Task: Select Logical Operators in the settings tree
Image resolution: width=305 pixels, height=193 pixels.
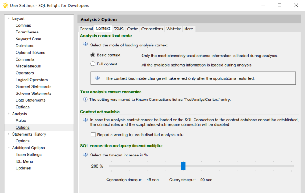Action: 32,80
